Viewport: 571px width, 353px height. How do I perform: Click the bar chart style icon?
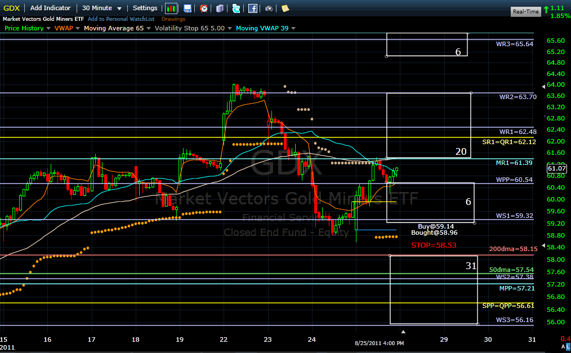(x=171, y=8)
